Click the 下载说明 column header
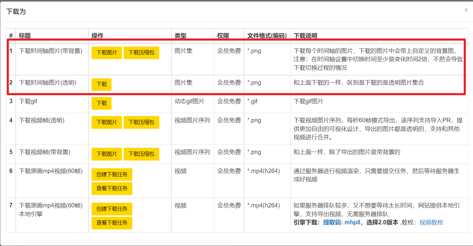This screenshot has height=246, width=473. point(305,36)
